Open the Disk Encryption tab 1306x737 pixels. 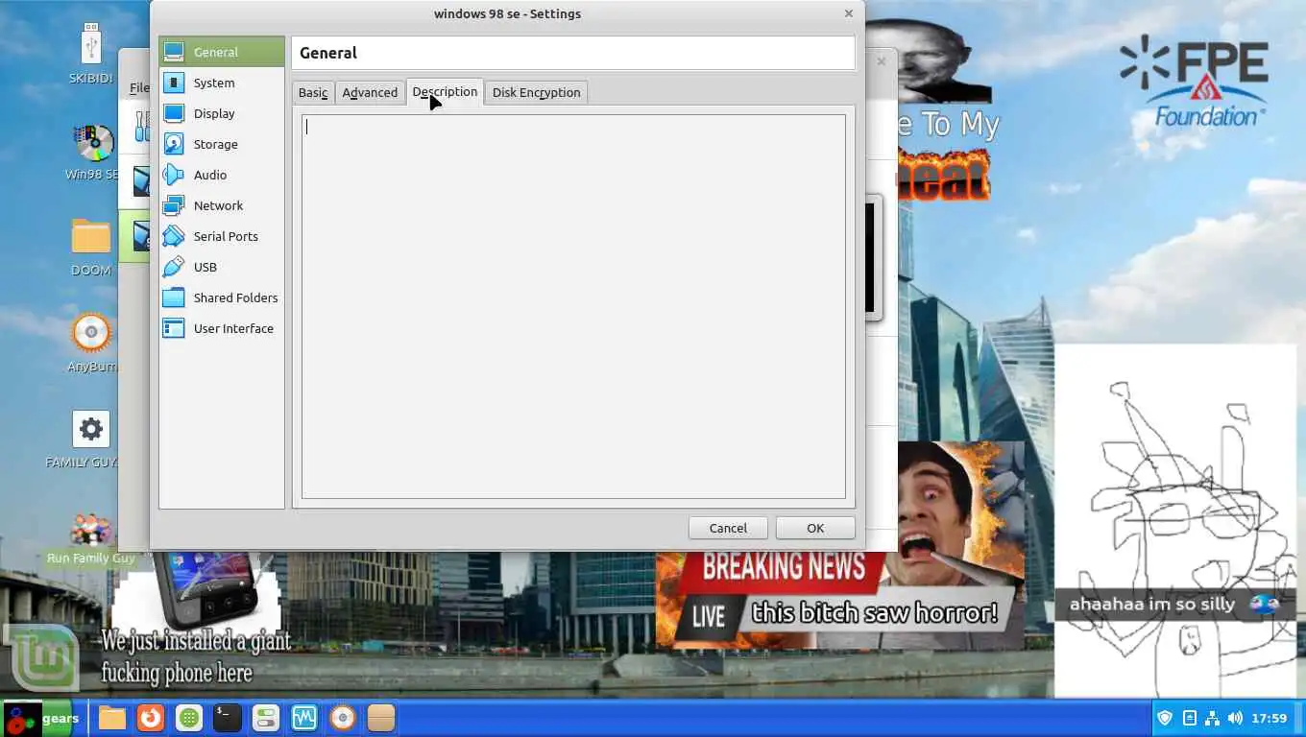click(x=536, y=92)
